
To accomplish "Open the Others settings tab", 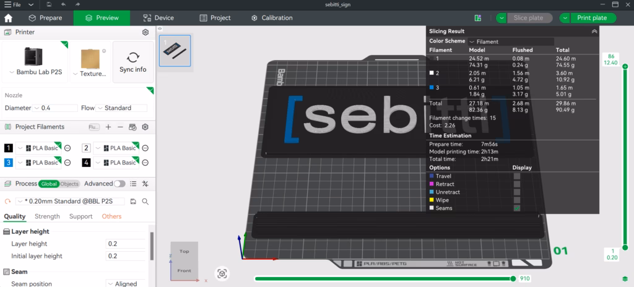I will [x=111, y=216].
